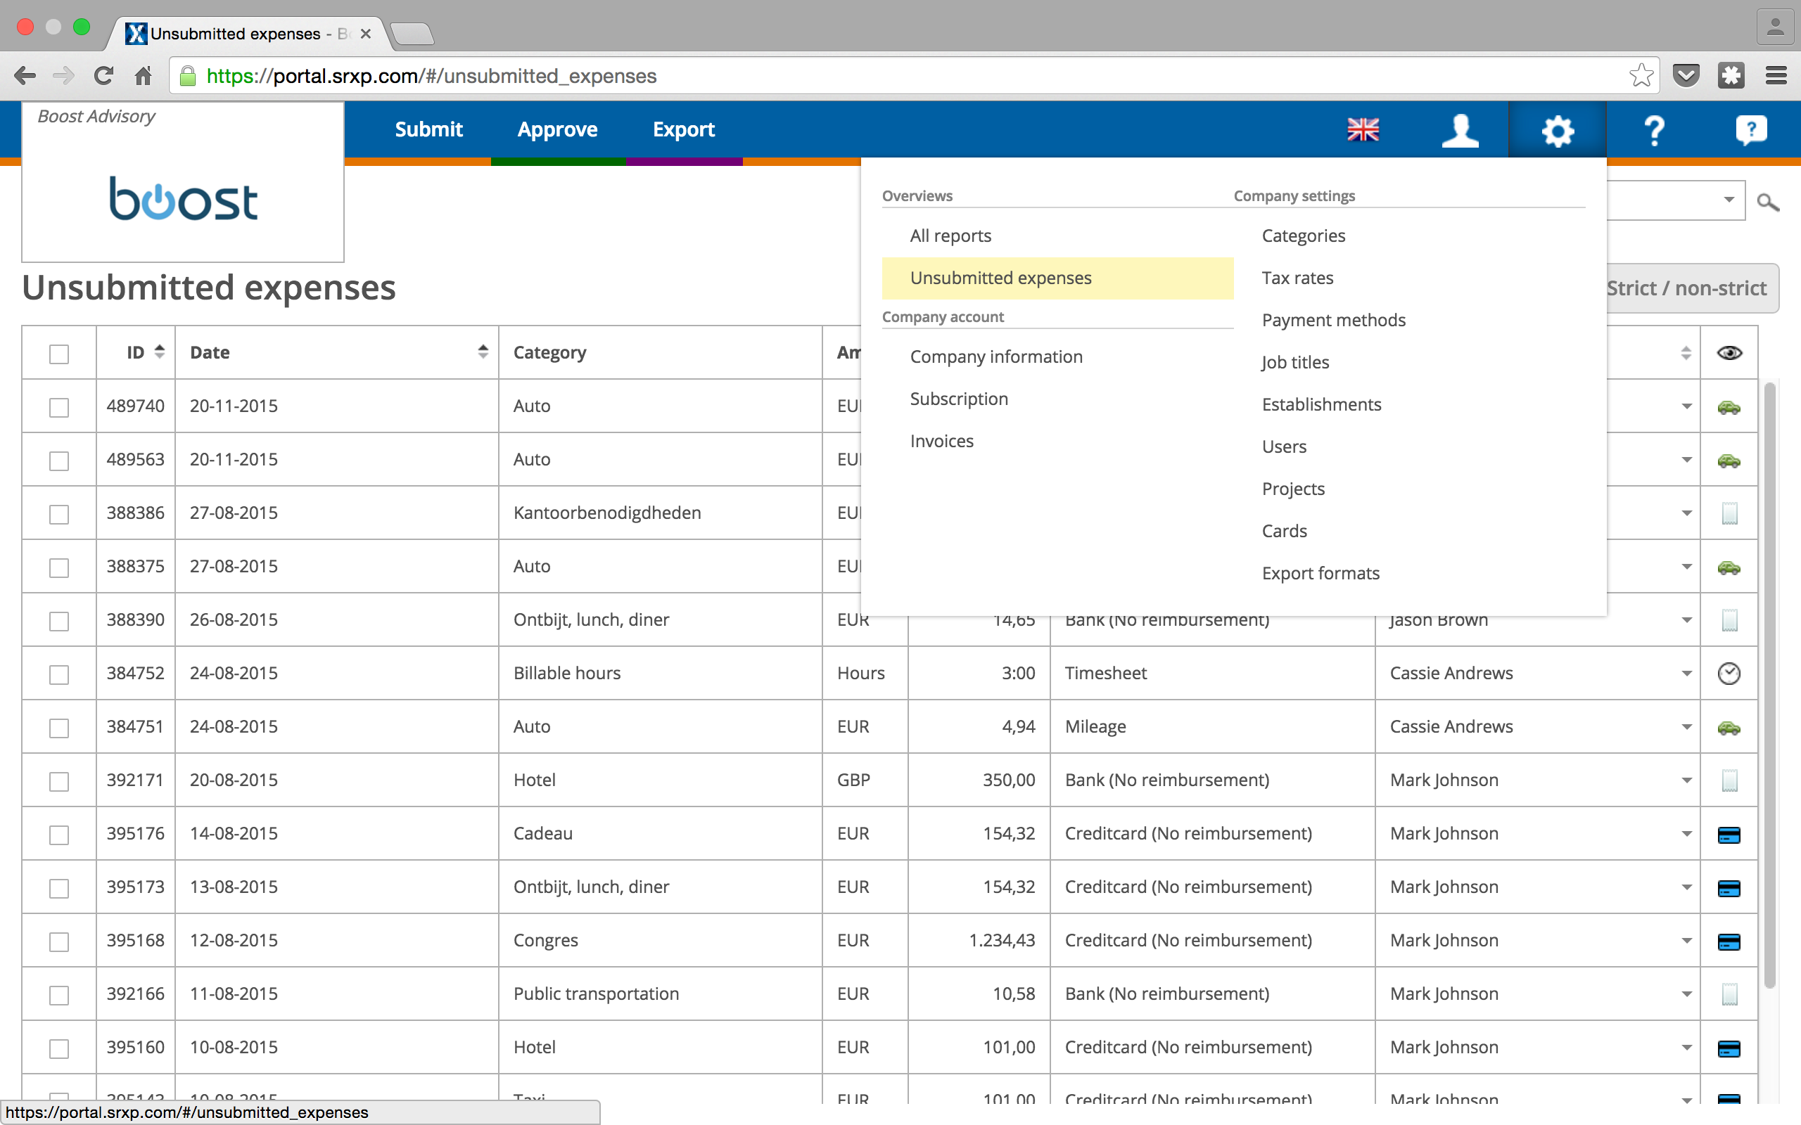The image size is (1801, 1125).
Task: Check the box for expense 395176
Action: tap(59, 835)
